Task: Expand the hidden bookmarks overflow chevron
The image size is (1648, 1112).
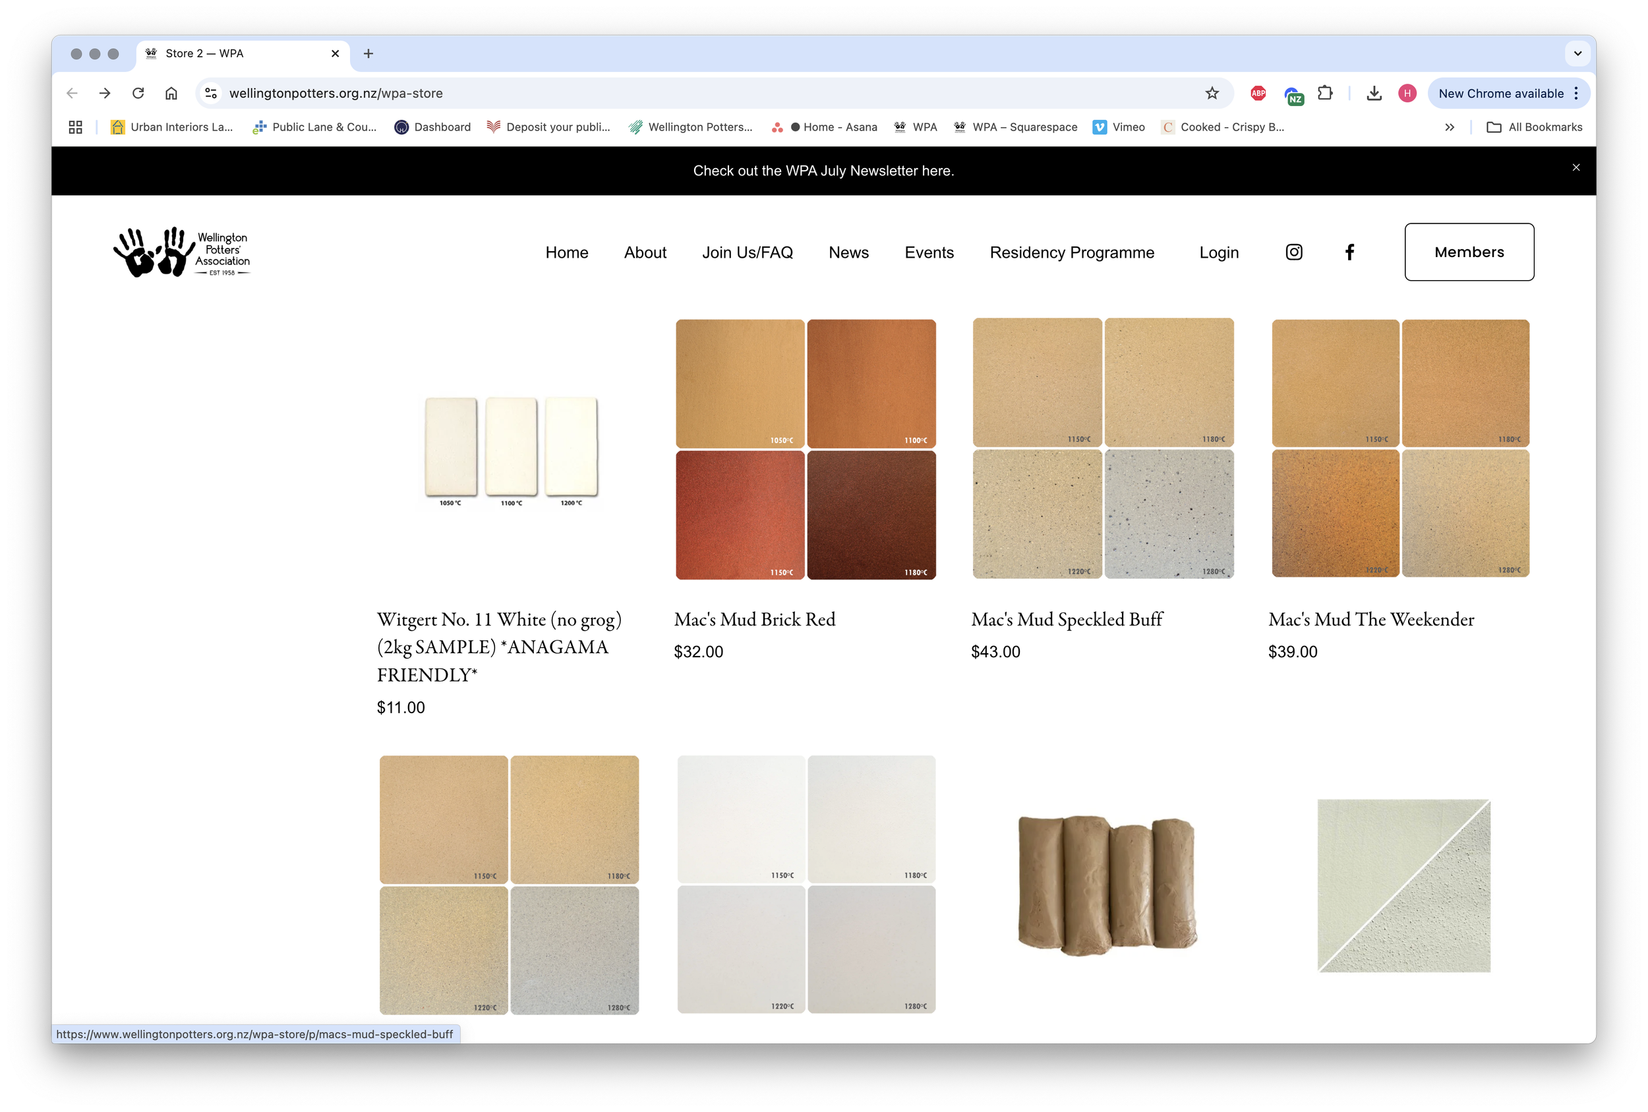Action: (x=1450, y=127)
